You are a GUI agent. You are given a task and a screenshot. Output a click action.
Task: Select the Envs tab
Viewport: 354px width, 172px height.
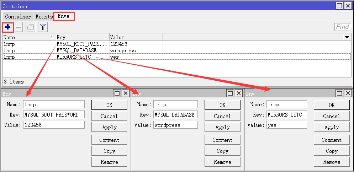64,16
